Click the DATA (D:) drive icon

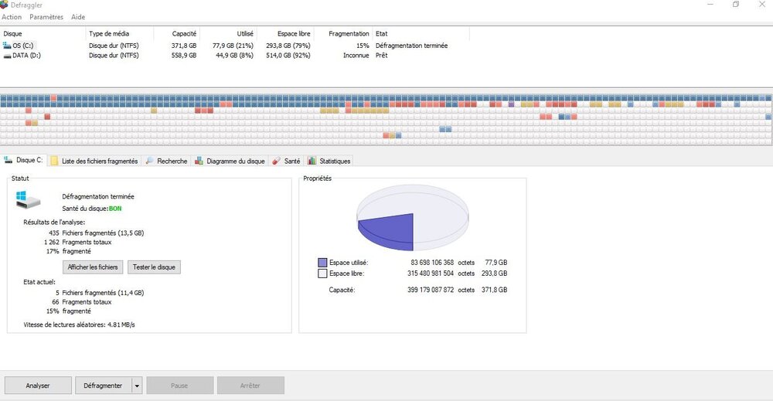(x=7, y=56)
